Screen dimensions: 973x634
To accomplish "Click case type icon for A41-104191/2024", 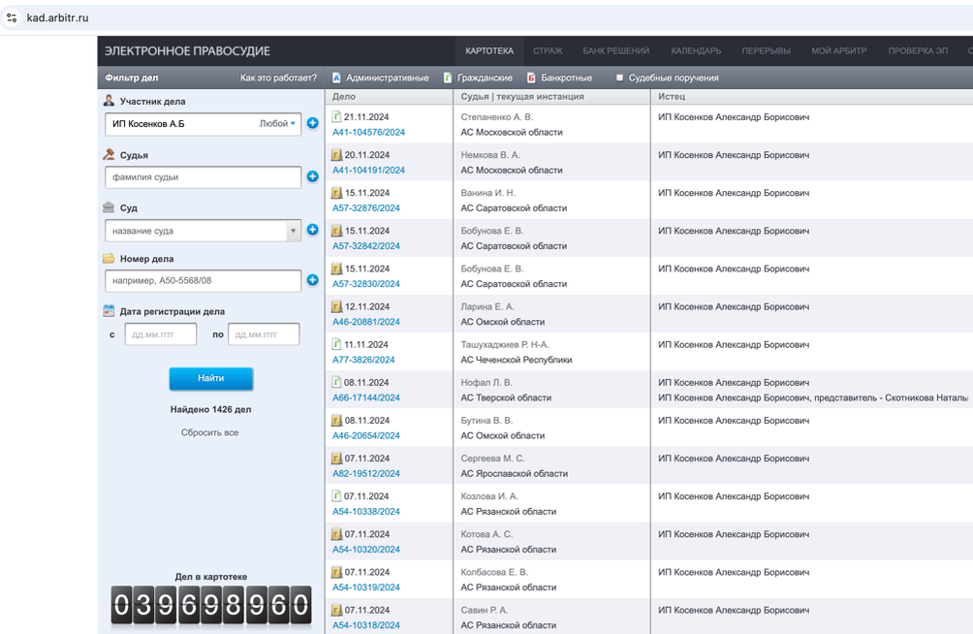I will [x=336, y=154].
